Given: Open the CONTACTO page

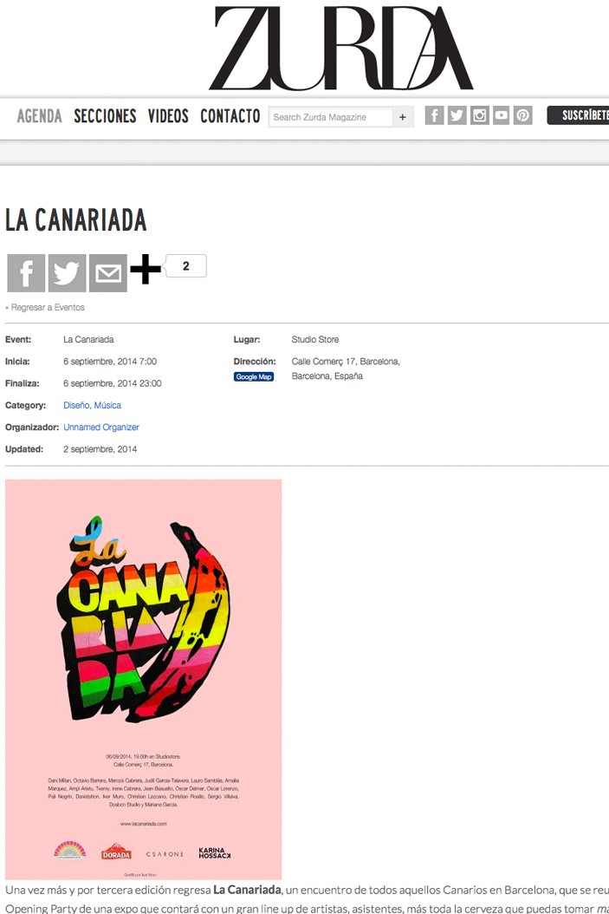Looking at the screenshot, I should (x=230, y=116).
